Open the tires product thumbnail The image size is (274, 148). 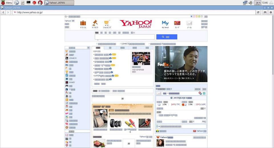click(x=116, y=123)
